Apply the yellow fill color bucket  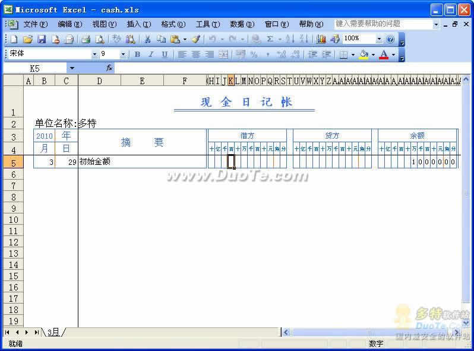364,55
